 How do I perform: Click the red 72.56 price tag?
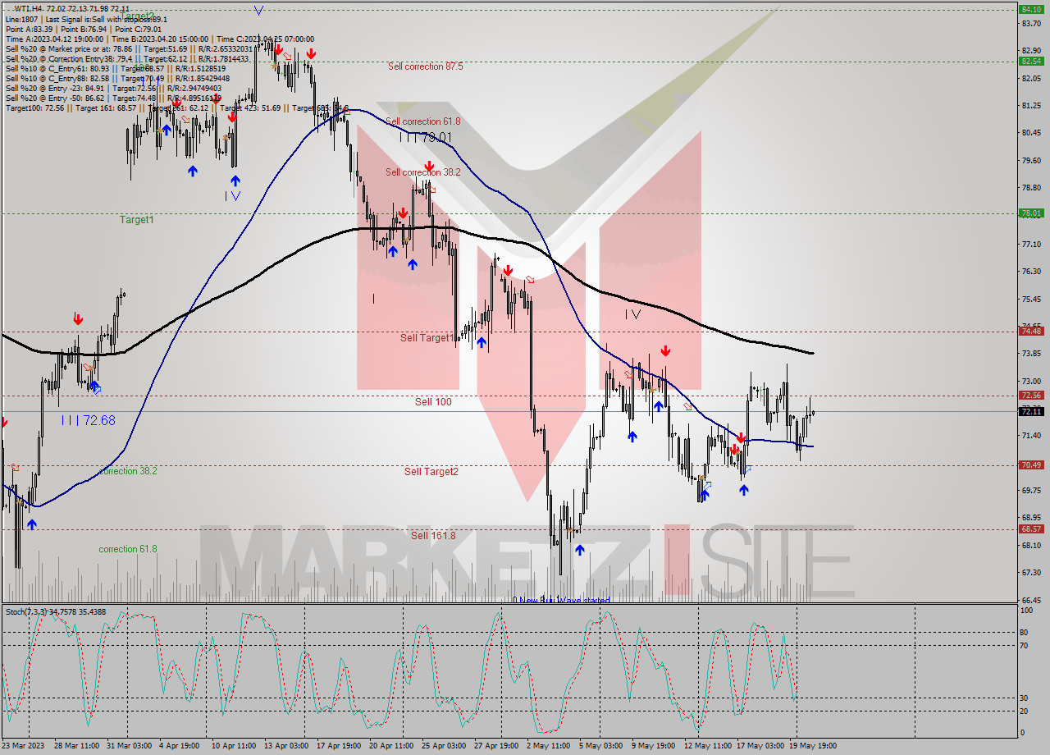1030,395
